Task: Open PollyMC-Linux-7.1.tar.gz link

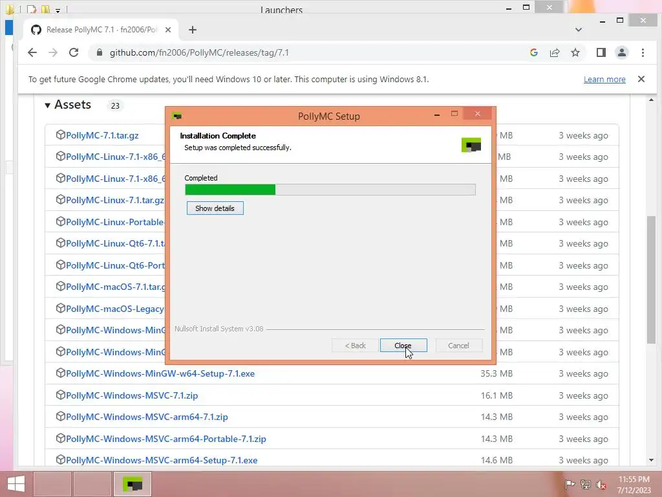Action: click(115, 200)
